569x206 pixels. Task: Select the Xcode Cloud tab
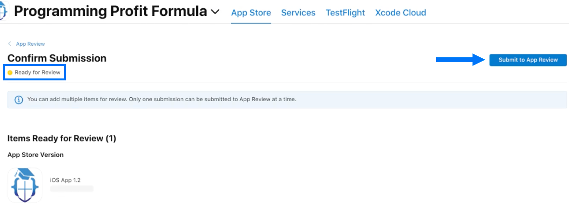401,13
